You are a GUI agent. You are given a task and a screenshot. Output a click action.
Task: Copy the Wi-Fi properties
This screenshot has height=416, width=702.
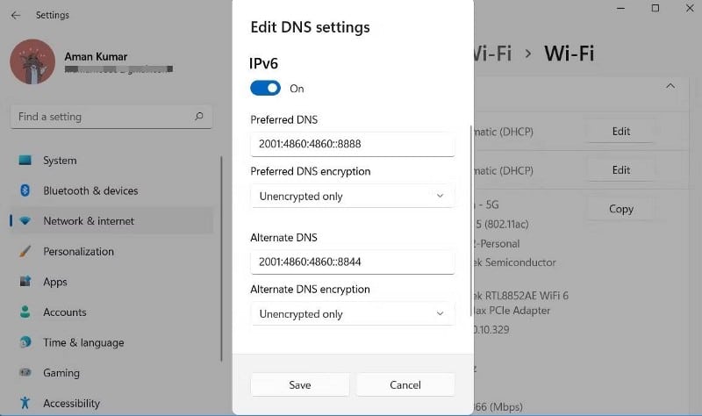click(621, 209)
